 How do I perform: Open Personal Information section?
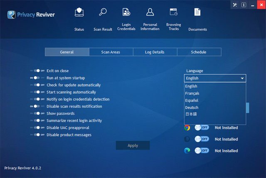pos(150,13)
